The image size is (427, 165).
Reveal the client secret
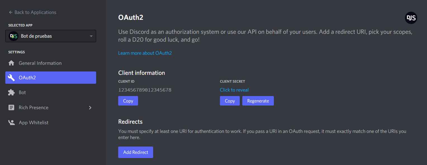point(234,90)
